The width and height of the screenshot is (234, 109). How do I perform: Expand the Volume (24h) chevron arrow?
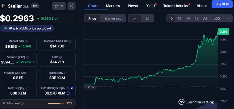[33, 62]
